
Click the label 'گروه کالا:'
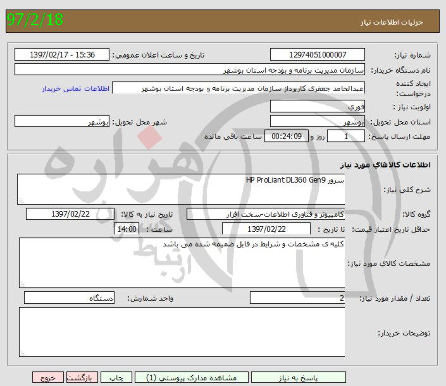[416, 214]
